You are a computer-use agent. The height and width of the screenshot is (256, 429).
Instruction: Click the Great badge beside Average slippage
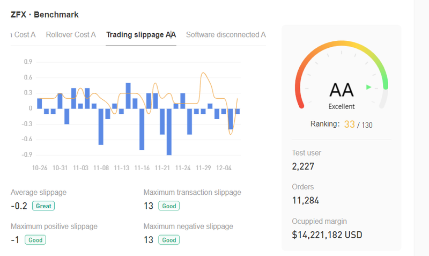(x=43, y=206)
